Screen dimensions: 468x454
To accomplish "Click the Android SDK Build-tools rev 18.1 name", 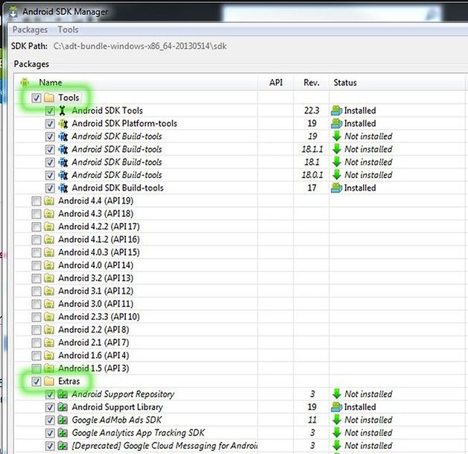I will point(117,162).
